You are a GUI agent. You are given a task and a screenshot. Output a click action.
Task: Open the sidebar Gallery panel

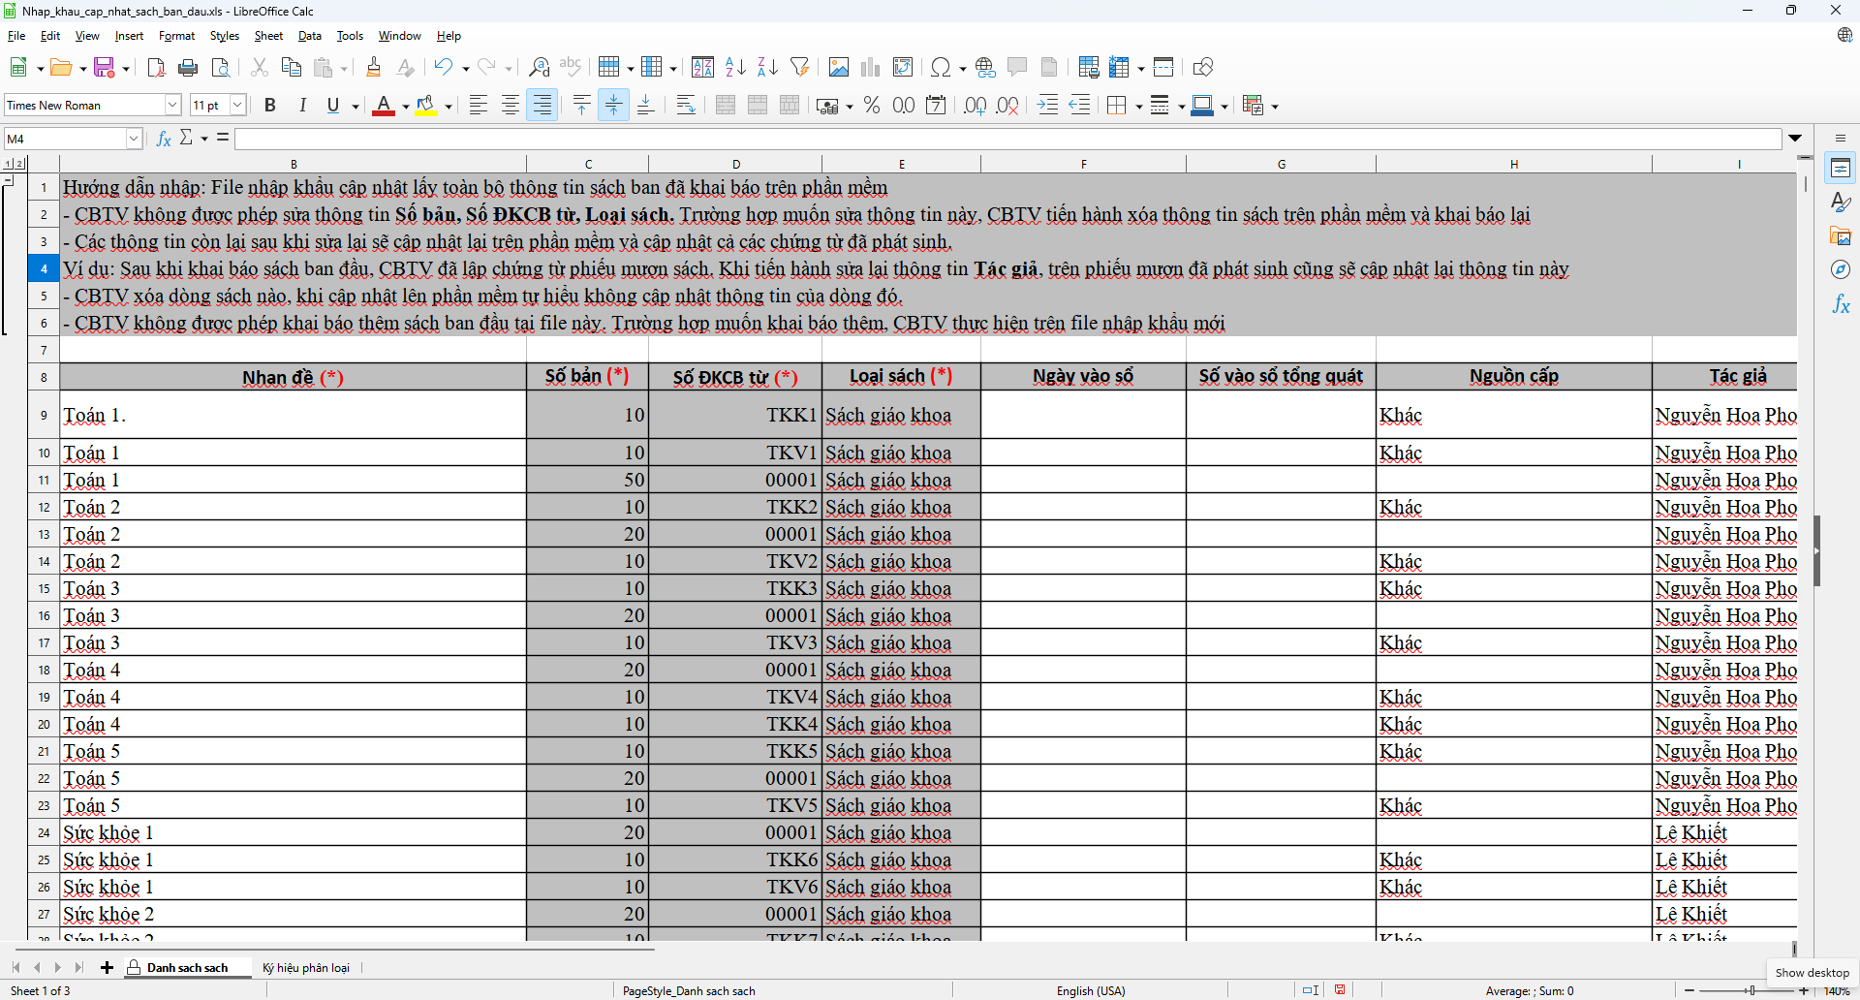pyautogui.click(x=1841, y=236)
